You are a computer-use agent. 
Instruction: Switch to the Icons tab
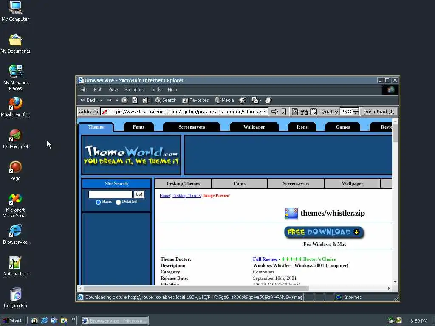[x=302, y=127]
